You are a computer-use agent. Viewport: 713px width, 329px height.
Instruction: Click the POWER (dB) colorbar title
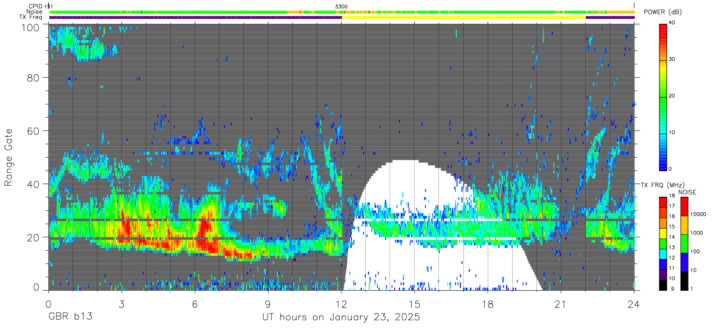pos(662,12)
